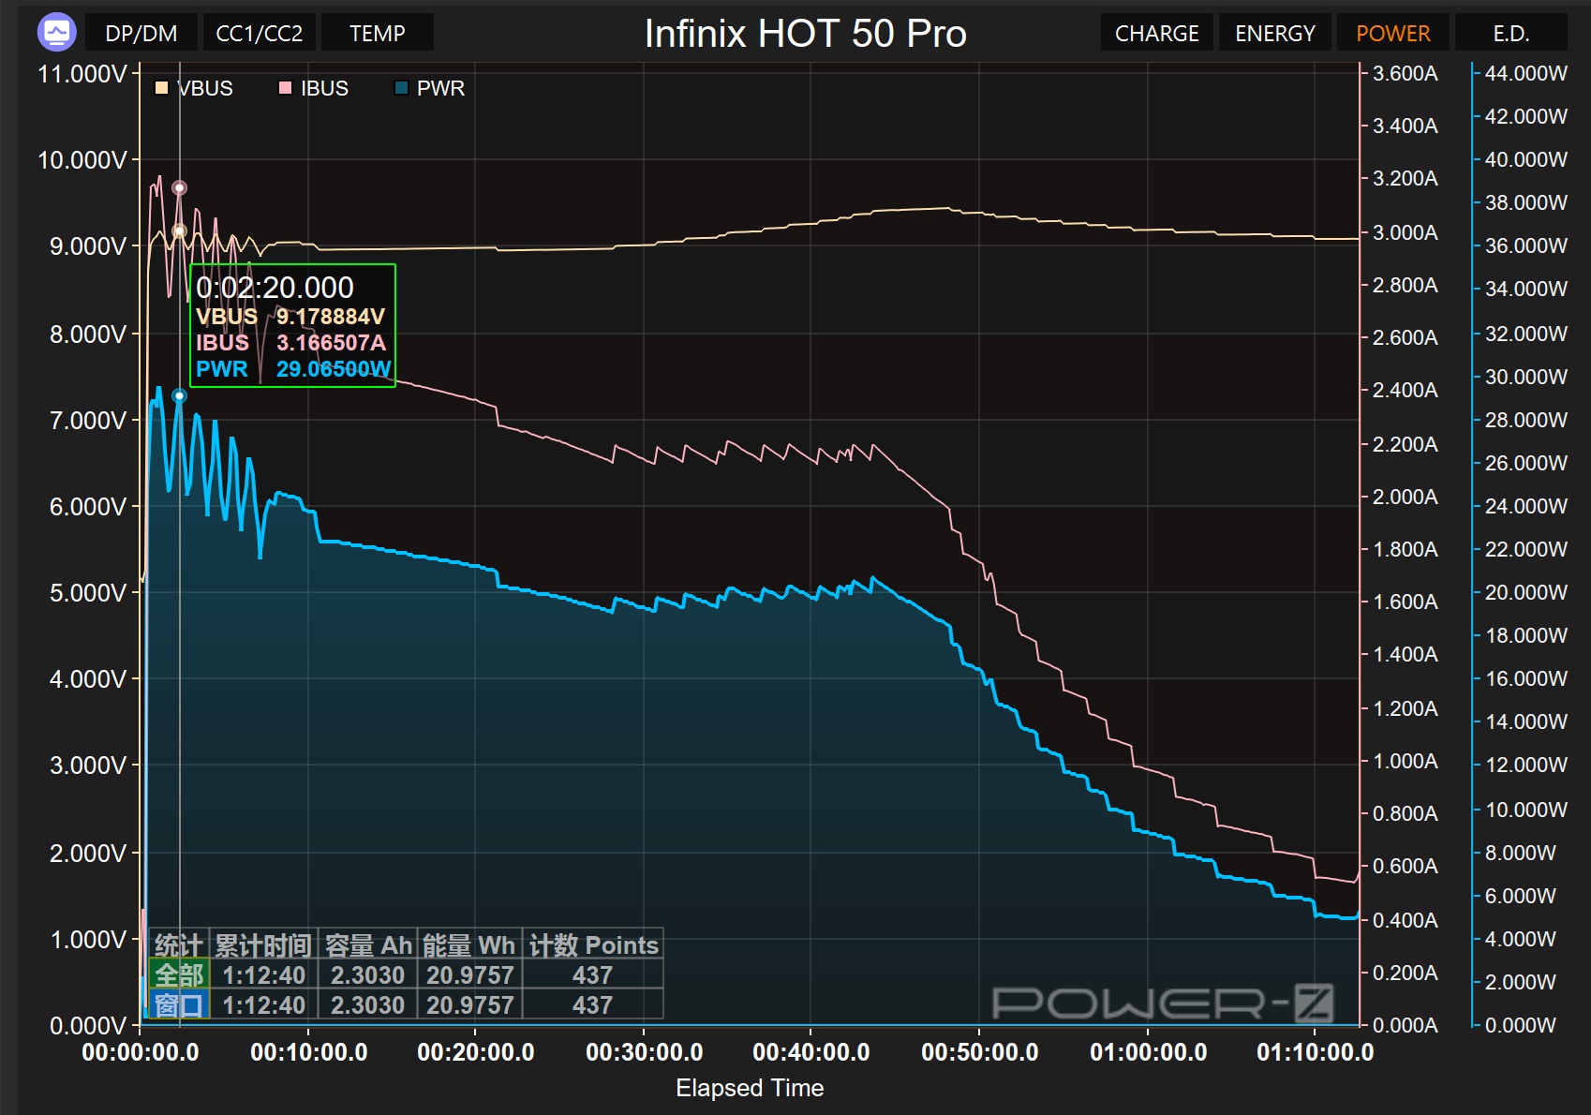Click the PWR legend color swatch
1591x1115 pixels.
tap(401, 88)
